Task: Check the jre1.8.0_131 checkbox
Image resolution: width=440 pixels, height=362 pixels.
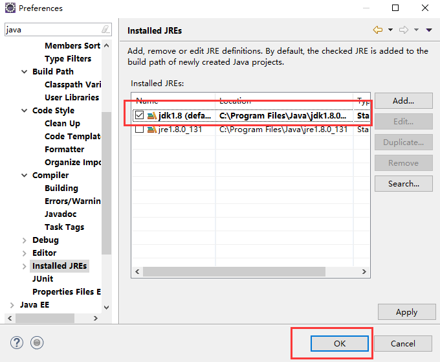Action: (x=140, y=129)
